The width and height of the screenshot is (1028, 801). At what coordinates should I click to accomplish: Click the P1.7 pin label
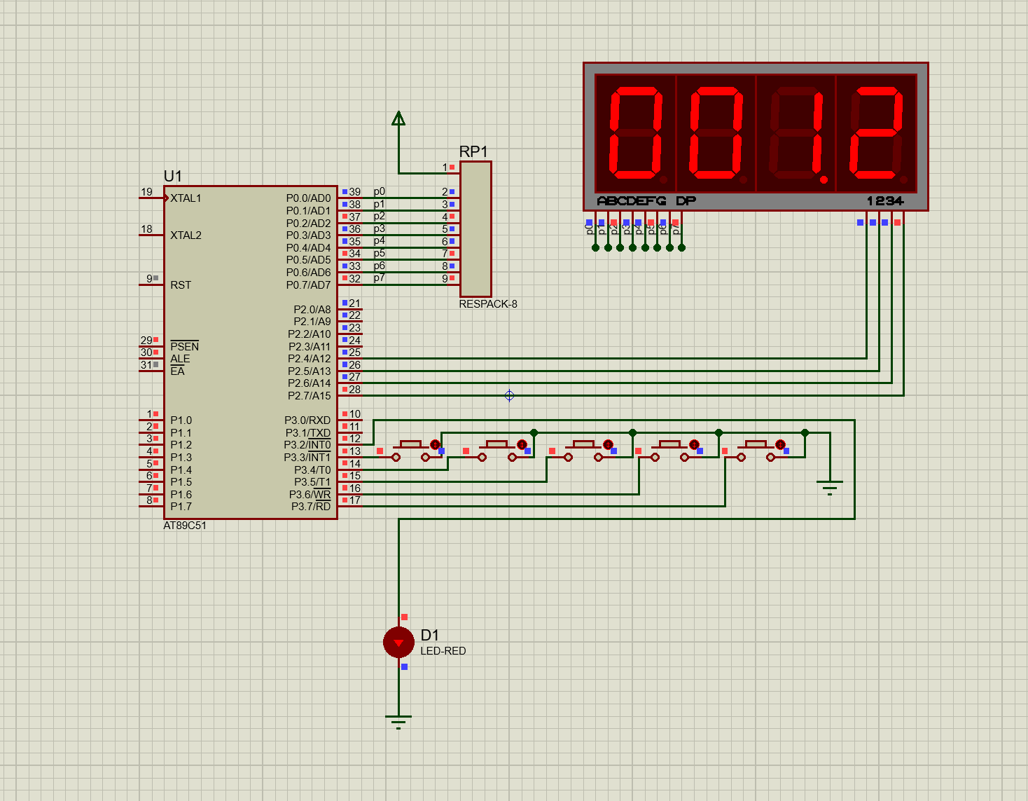[181, 507]
